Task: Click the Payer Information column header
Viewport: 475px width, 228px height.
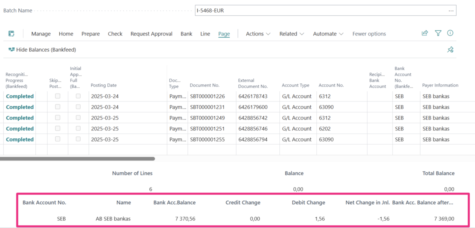Action: pyautogui.click(x=440, y=85)
